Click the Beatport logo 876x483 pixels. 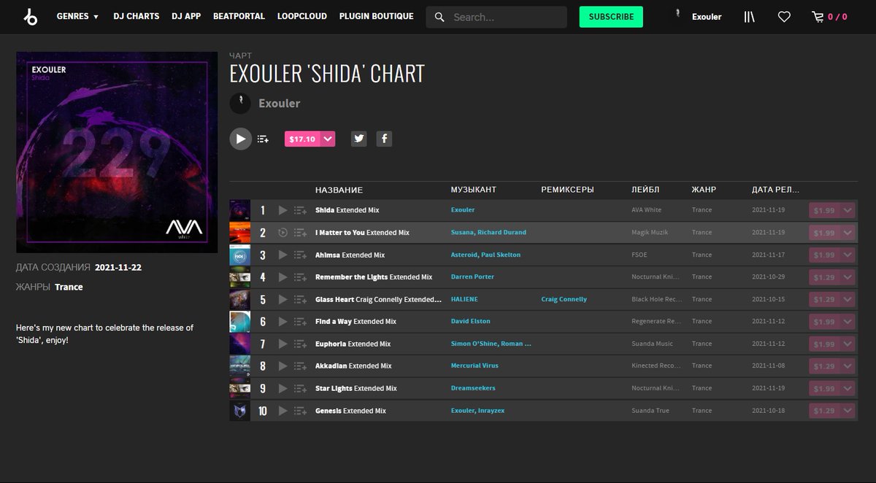tap(31, 16)
